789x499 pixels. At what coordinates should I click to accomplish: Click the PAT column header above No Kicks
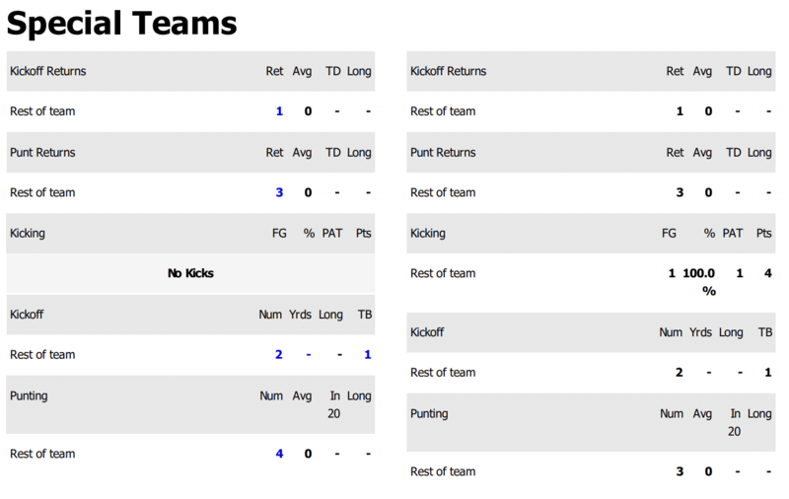tap(332, 234)
